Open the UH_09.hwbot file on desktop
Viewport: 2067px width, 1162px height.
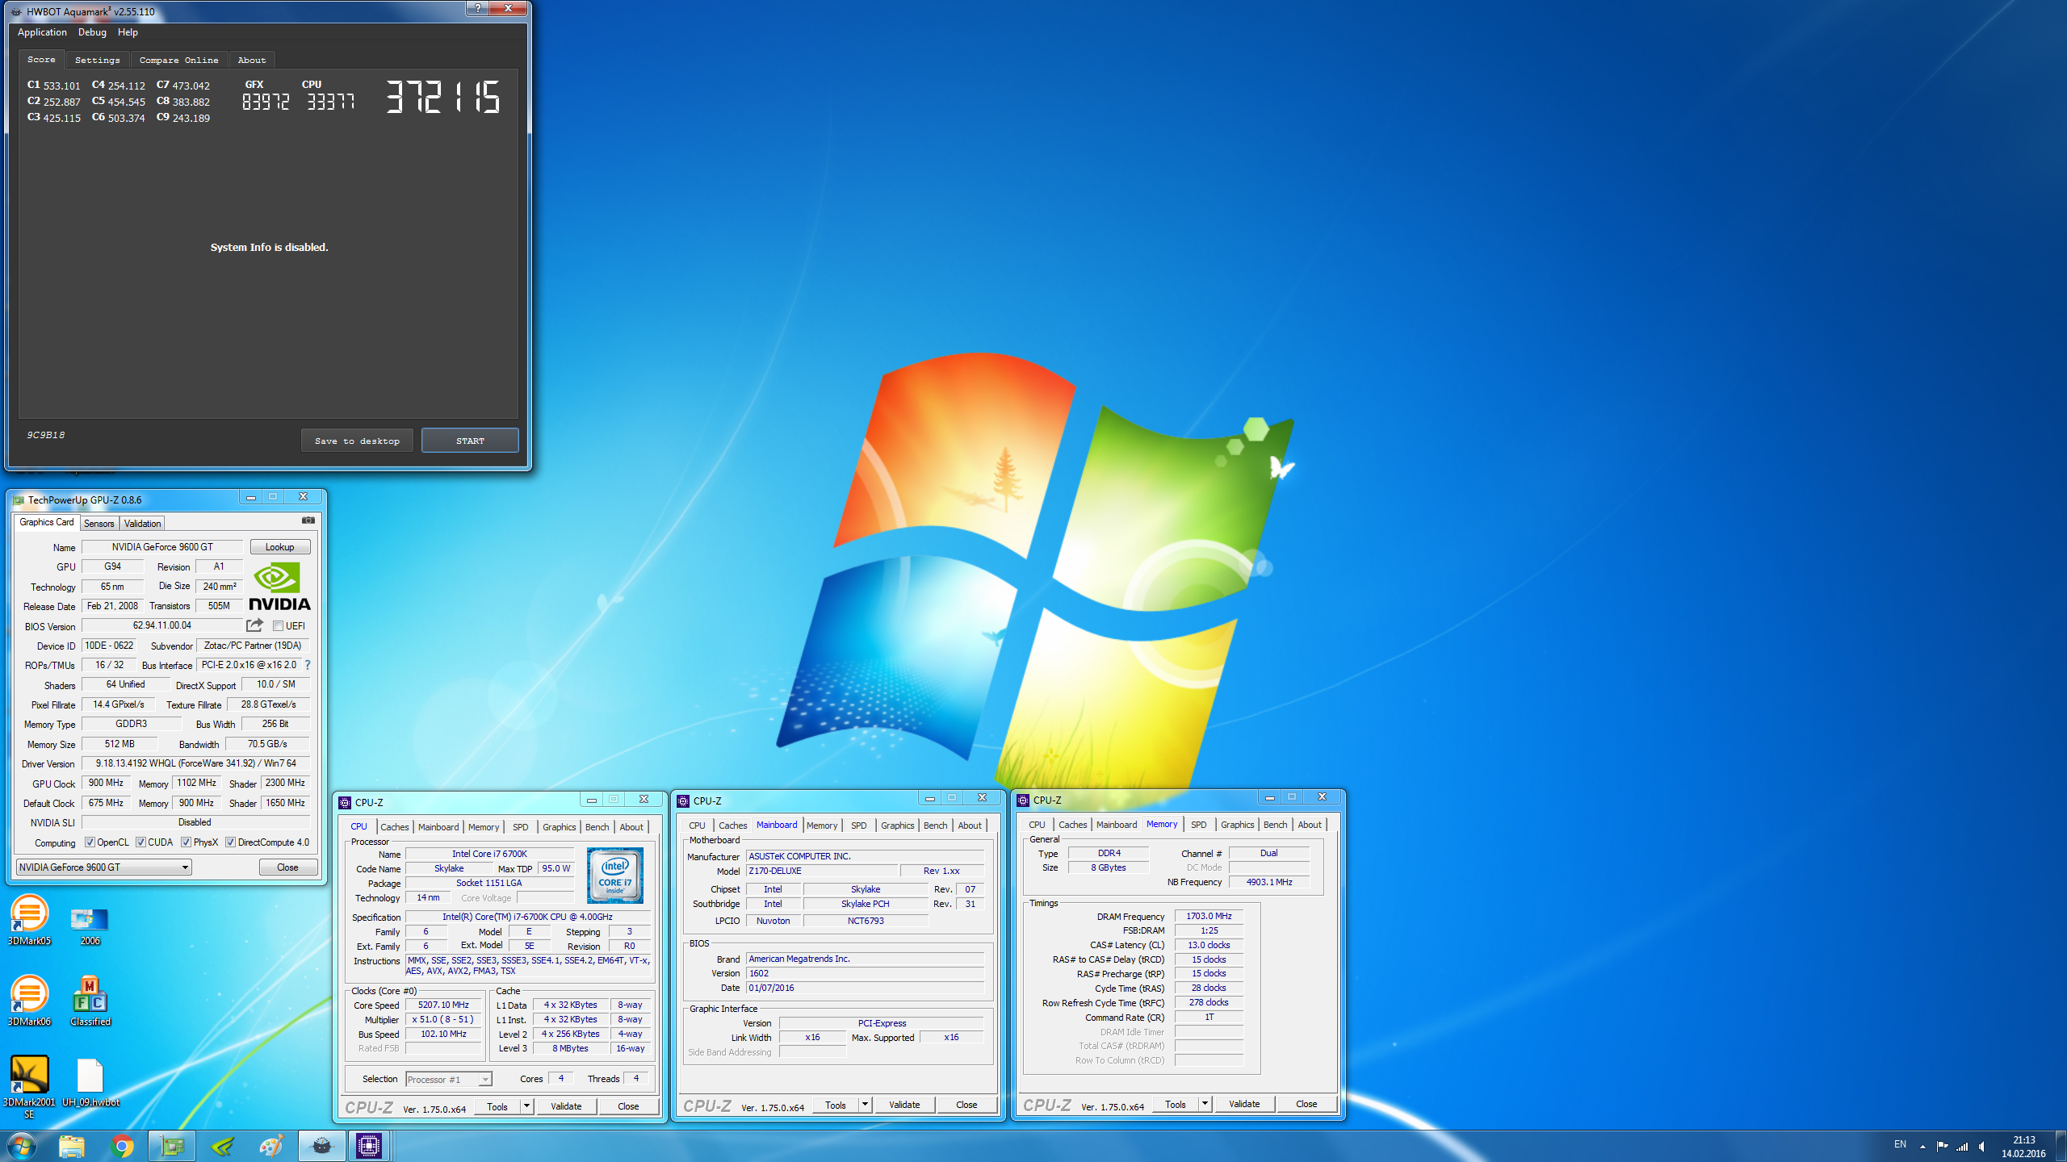pyautogui.click(x=90, y=1082)
